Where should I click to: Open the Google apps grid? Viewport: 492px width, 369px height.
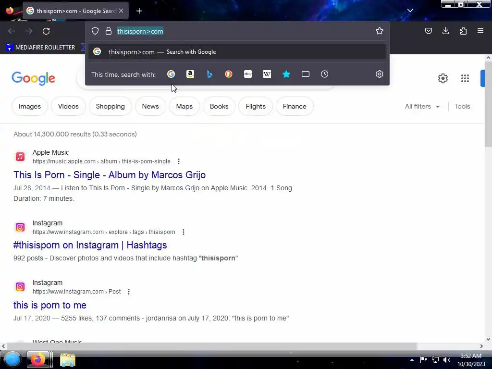tap(465, 78)
